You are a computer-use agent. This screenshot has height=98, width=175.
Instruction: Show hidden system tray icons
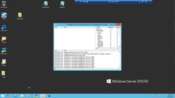(x=150, y=96)
